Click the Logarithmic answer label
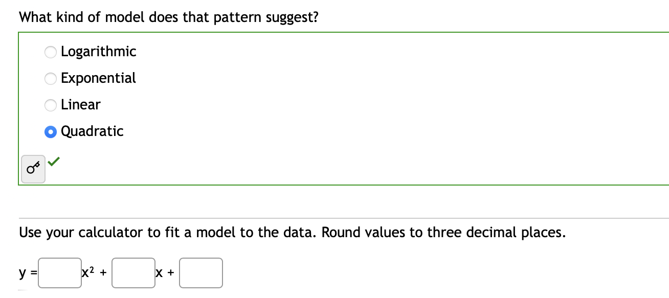Image resolution: width=669 pixels, height=298 pixels. [x=98, y=52]
